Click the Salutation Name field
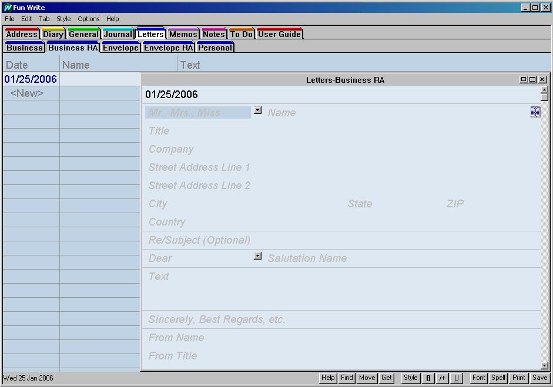The width and height of the screenshot is (553, 387). pos(403,258)
